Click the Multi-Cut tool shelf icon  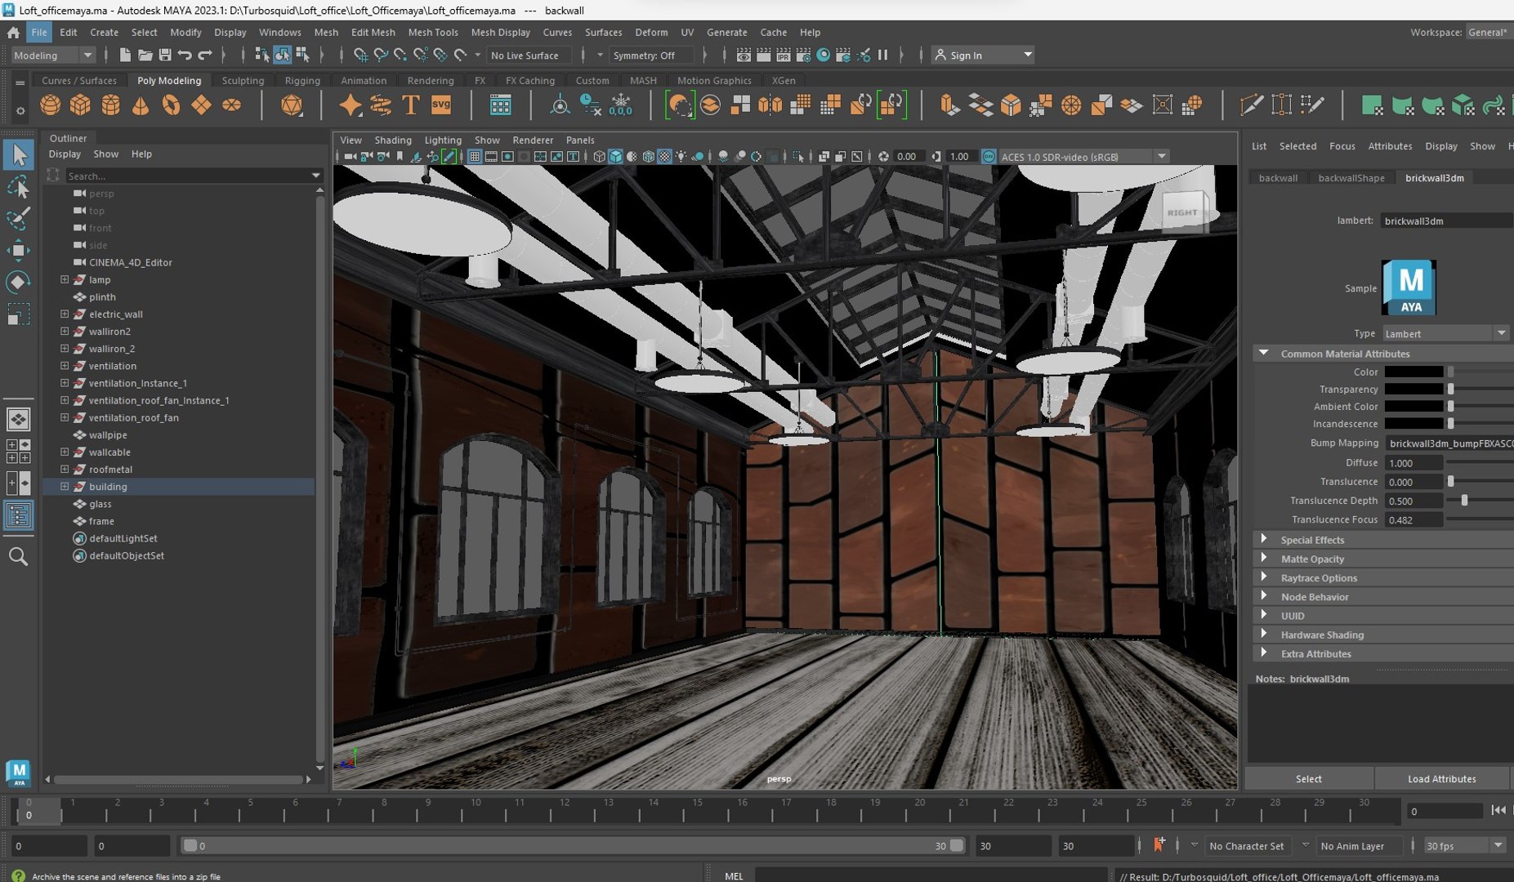point(1250,105)
